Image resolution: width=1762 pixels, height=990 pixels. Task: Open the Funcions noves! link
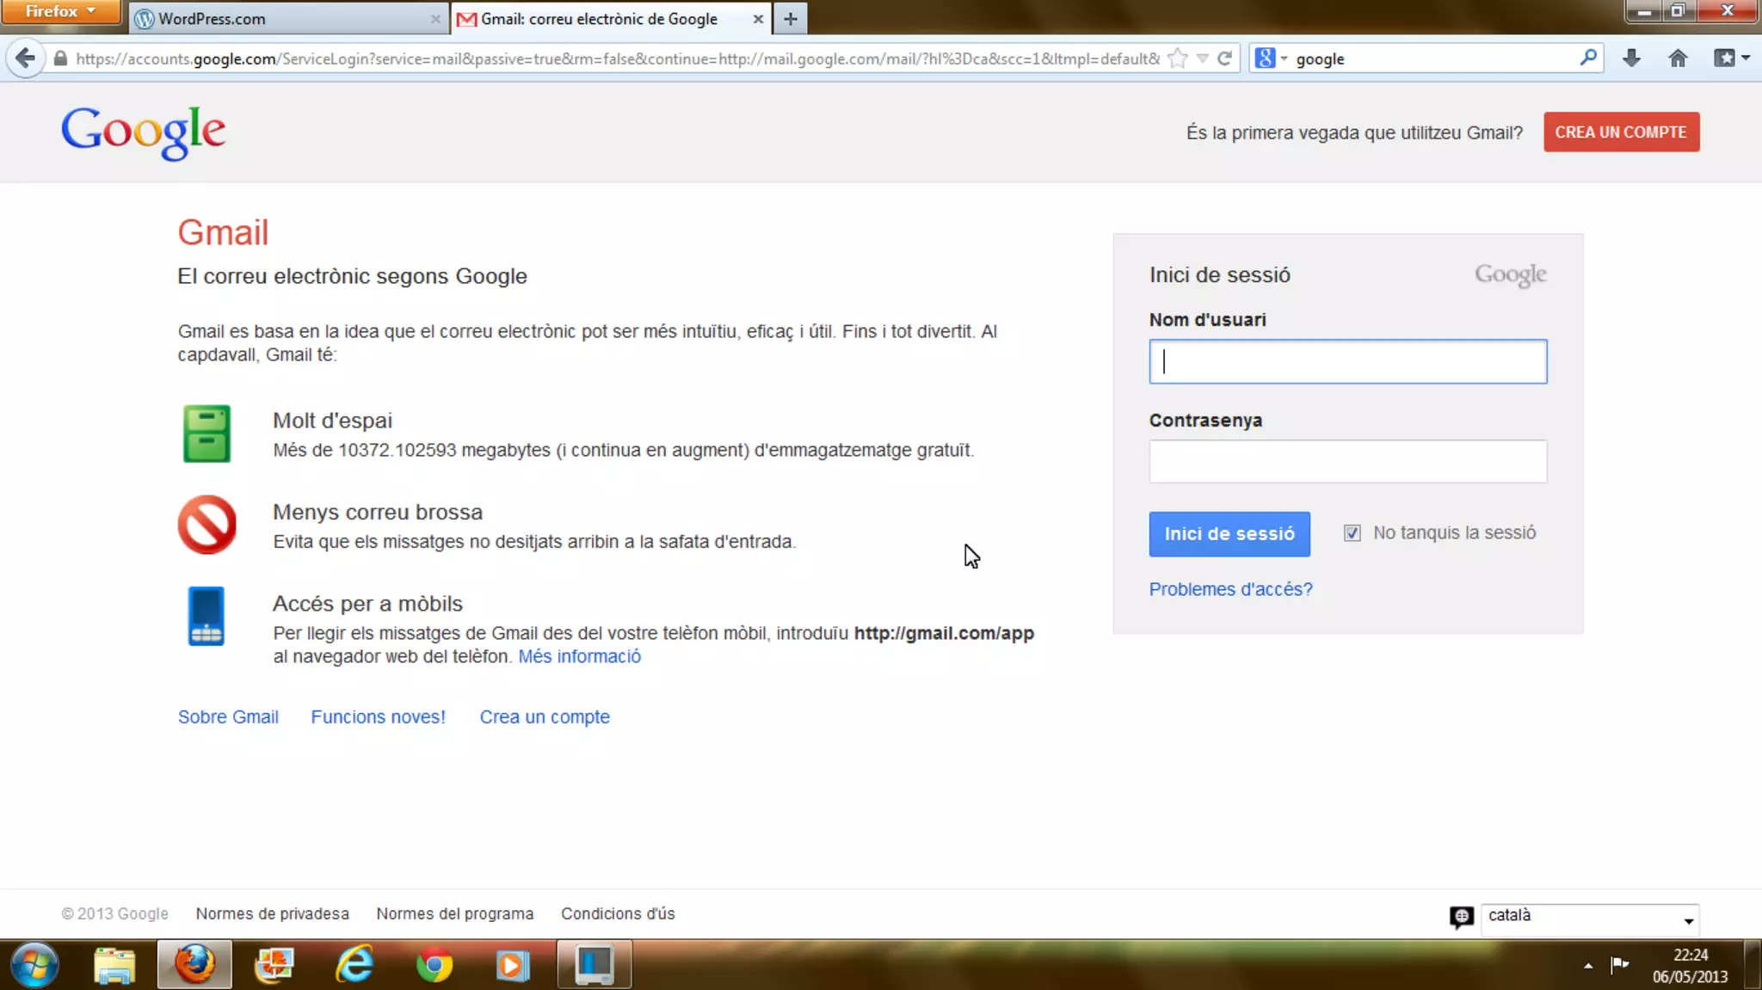[378, 716]
